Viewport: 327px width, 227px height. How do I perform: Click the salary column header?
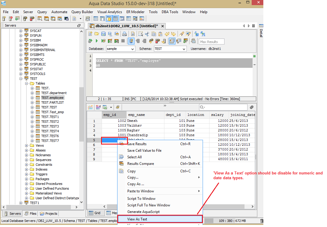[x=219, y=115]
